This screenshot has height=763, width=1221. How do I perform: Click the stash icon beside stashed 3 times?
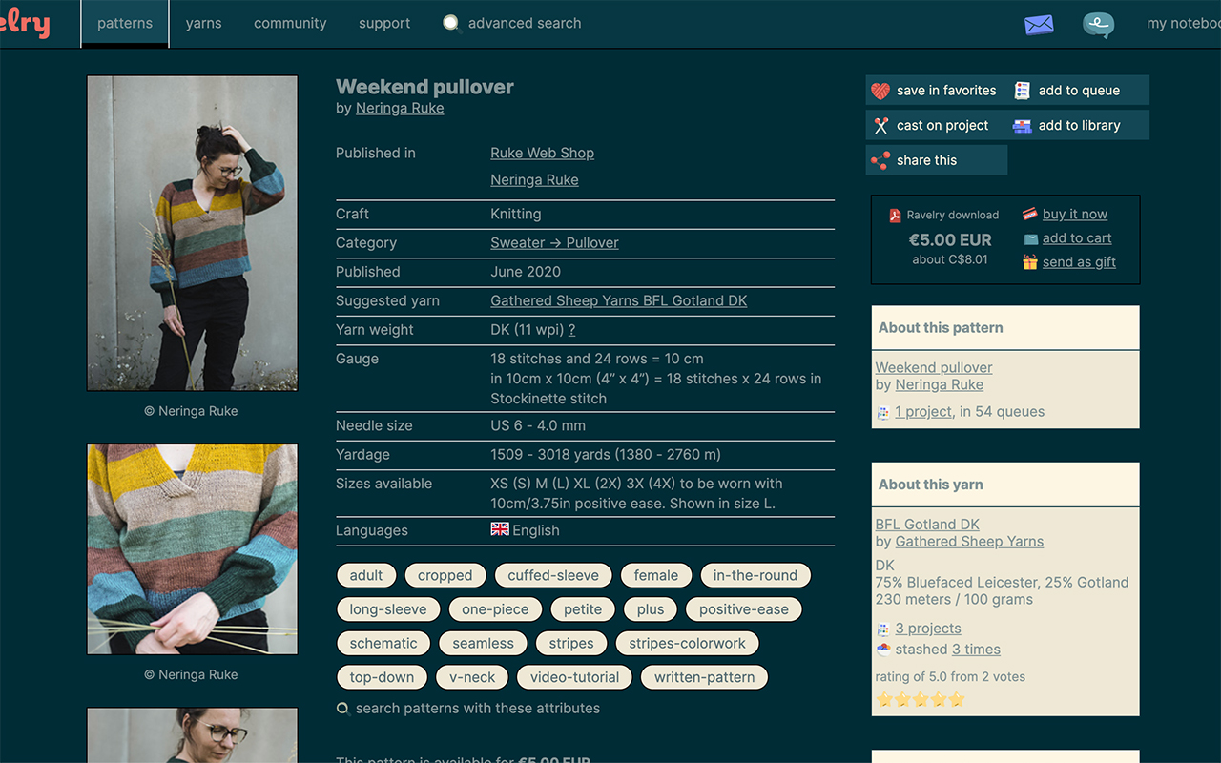pos(883,650)
